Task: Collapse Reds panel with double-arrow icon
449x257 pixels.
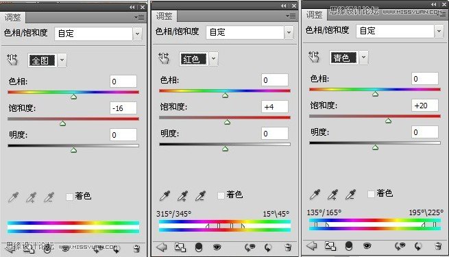Action: (x=284, y=5)
